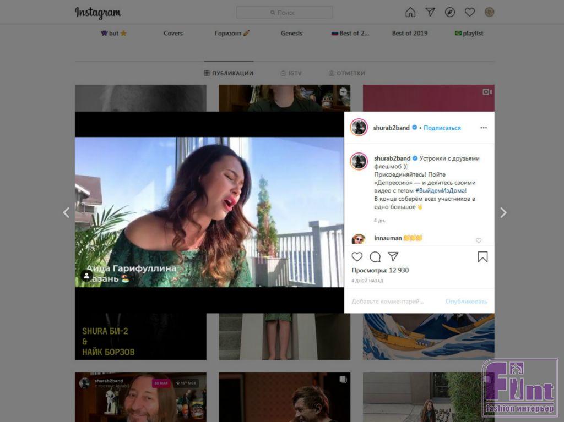Like the innauman comment with small heart
This screenshot has width=564, height=422.
pos(478,240)
